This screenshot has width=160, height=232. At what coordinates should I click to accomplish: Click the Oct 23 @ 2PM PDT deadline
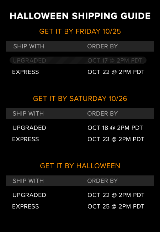point(116,139)
